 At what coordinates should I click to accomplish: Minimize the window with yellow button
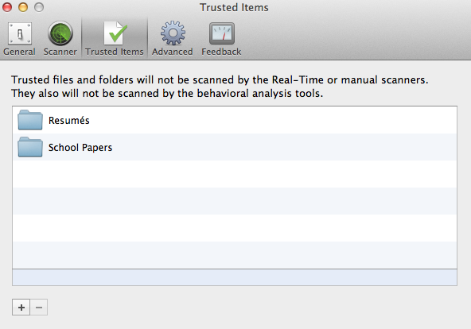pyautogui.click(x=23, y=7)
